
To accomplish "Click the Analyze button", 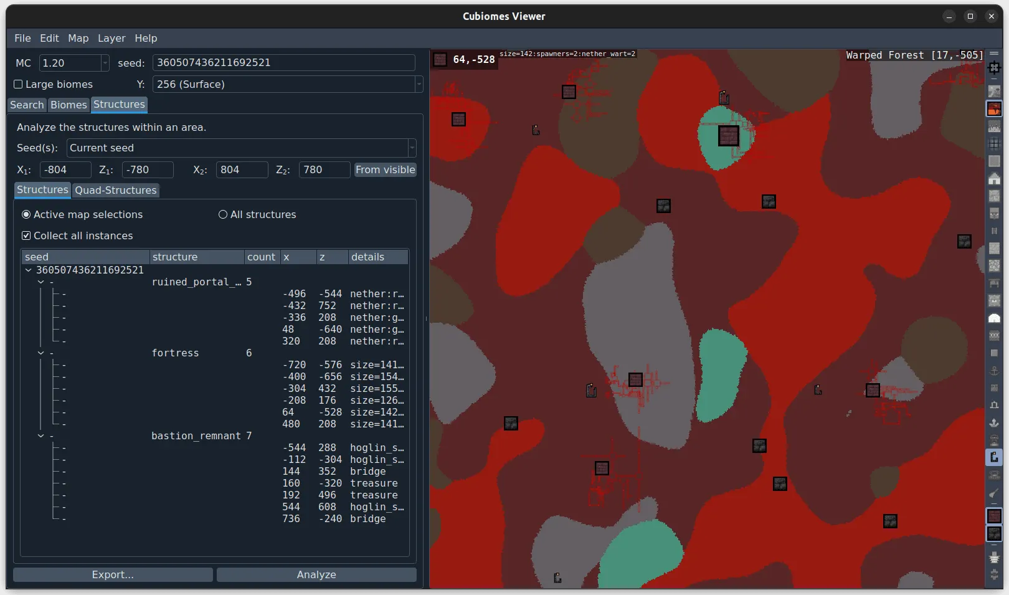I will point(316,574).
